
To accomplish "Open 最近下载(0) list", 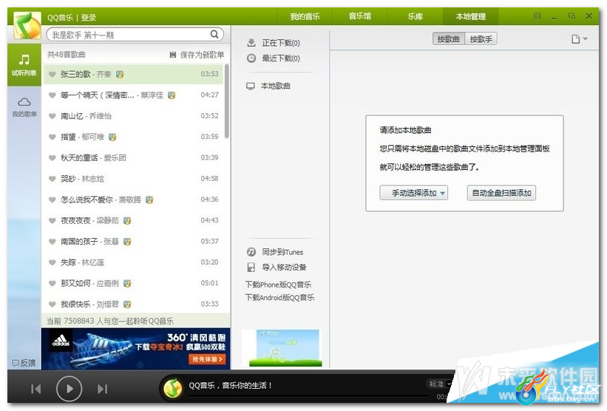I will (281, 58).
